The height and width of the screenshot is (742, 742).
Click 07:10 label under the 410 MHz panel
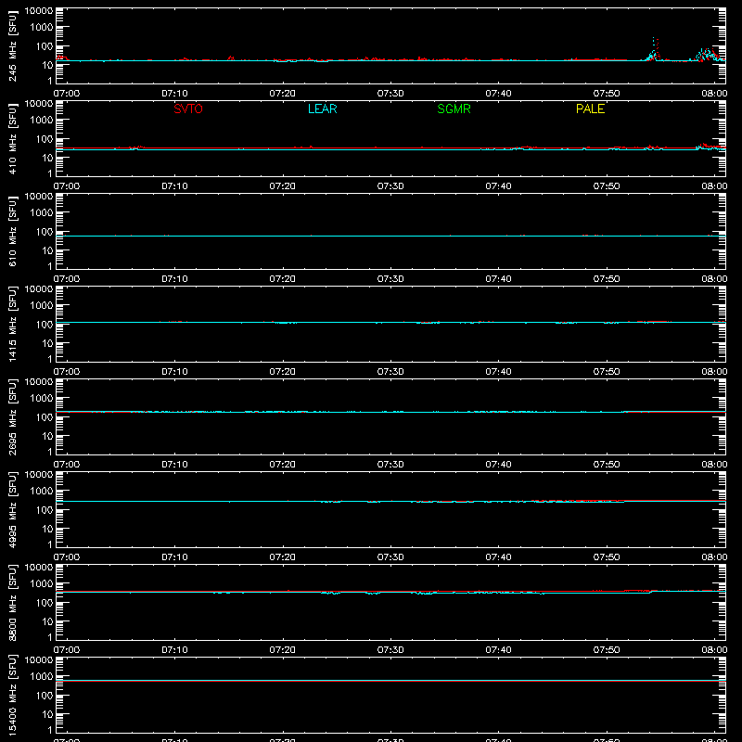tap(174, 186)
